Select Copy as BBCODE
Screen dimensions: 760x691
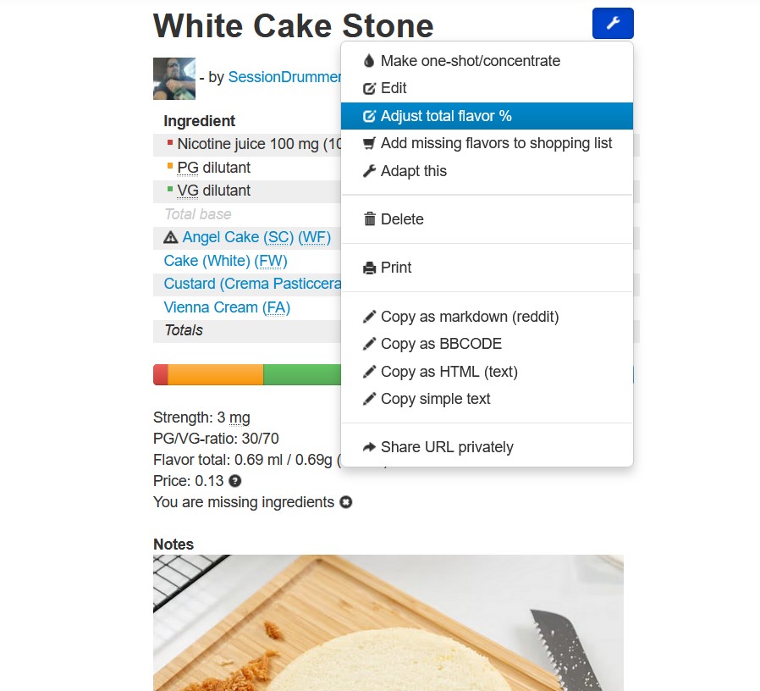click(x=441, y=344)
